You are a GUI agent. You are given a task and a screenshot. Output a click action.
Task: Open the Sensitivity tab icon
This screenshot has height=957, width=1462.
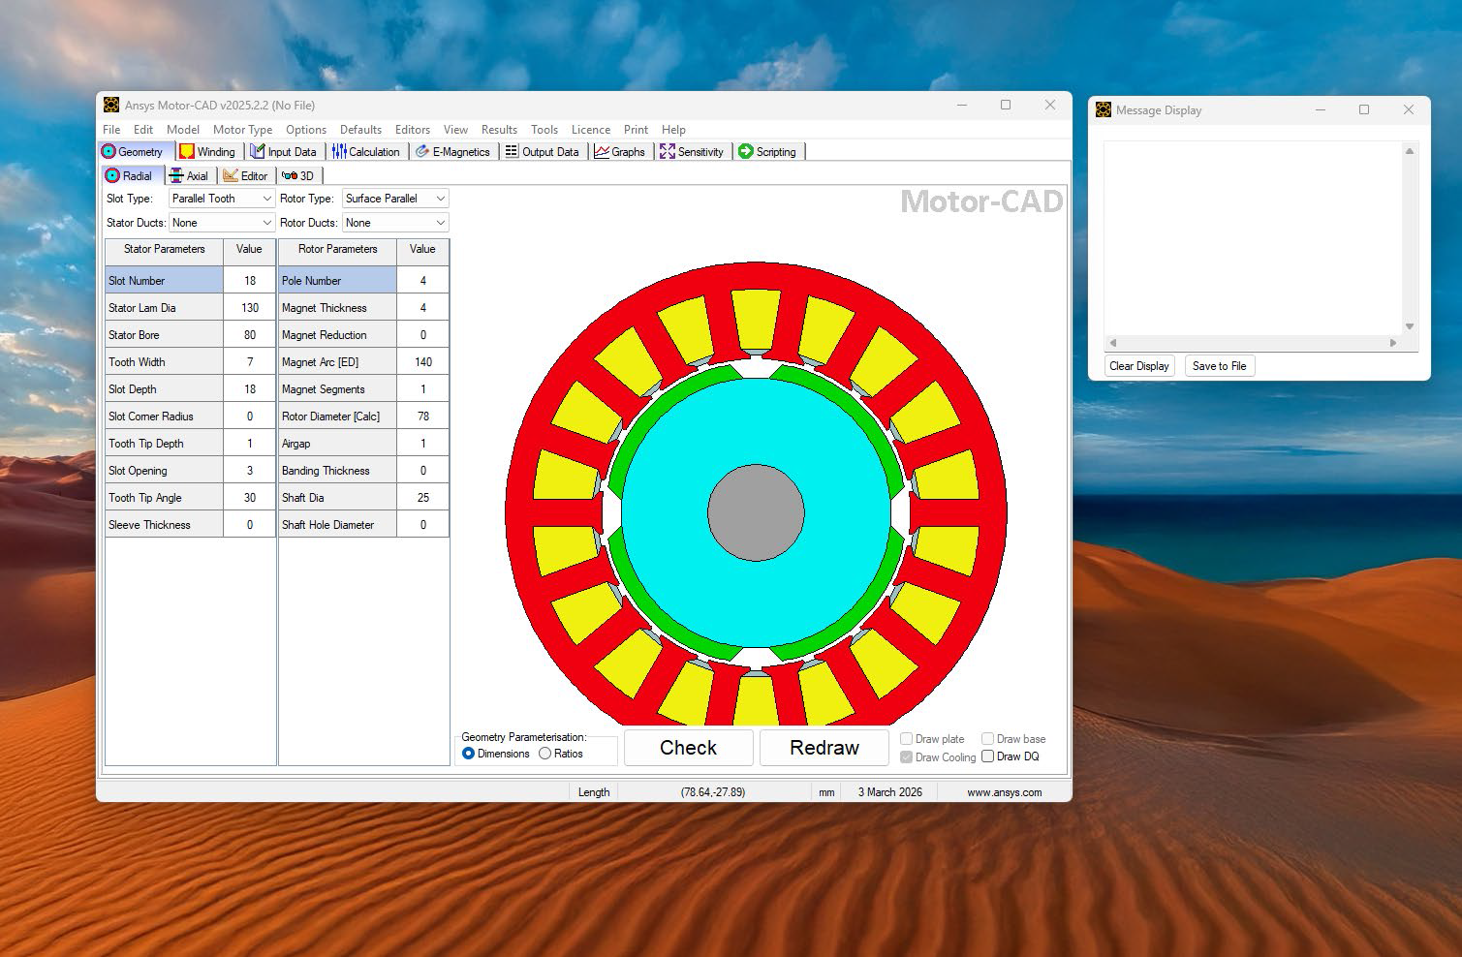point(668,152)
